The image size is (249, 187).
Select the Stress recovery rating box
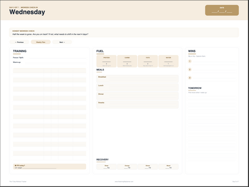point(148,167)
